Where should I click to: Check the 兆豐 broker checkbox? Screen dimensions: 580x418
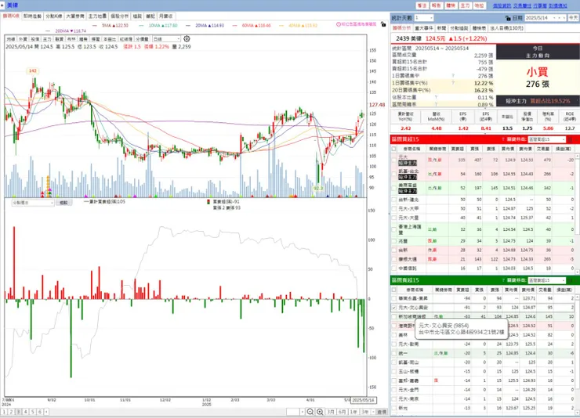tap(394, 241)
